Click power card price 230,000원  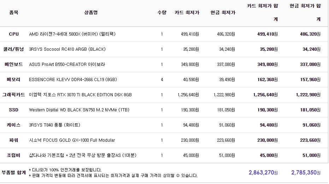[x=190, y=140]
